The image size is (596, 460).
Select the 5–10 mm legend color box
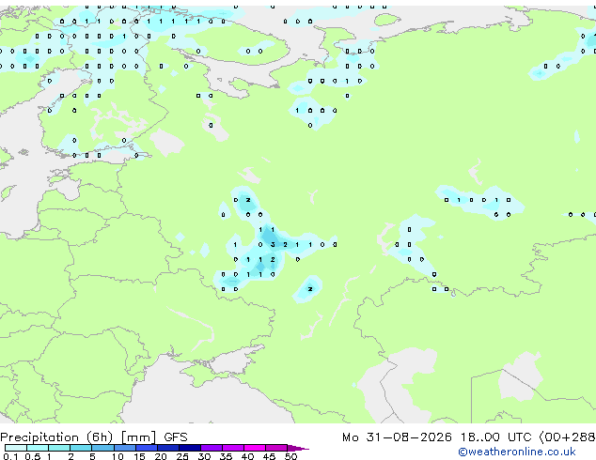coord(102,448)
